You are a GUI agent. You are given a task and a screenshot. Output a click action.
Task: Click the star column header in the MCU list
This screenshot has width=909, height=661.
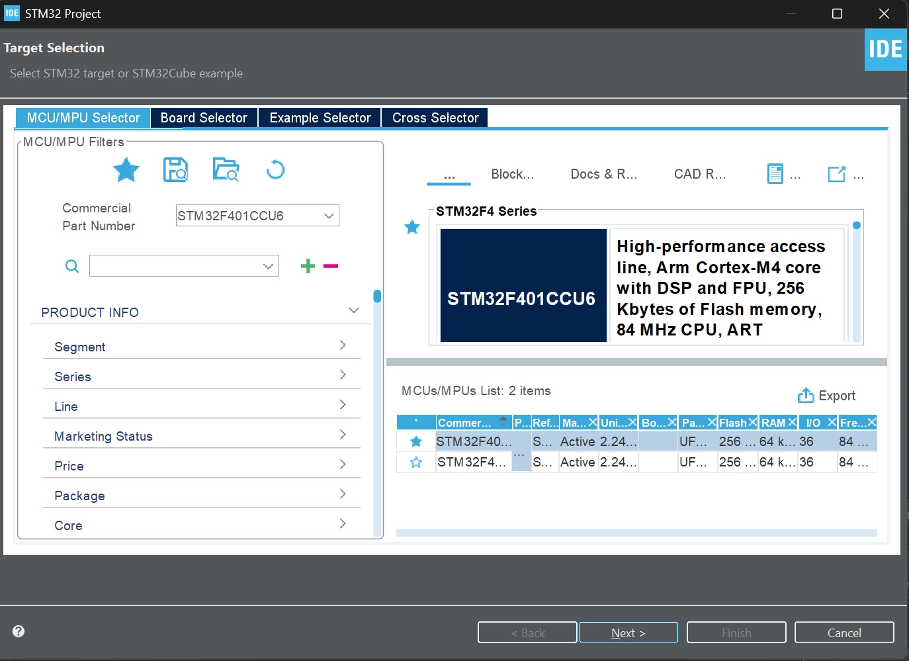pos(416,422)
